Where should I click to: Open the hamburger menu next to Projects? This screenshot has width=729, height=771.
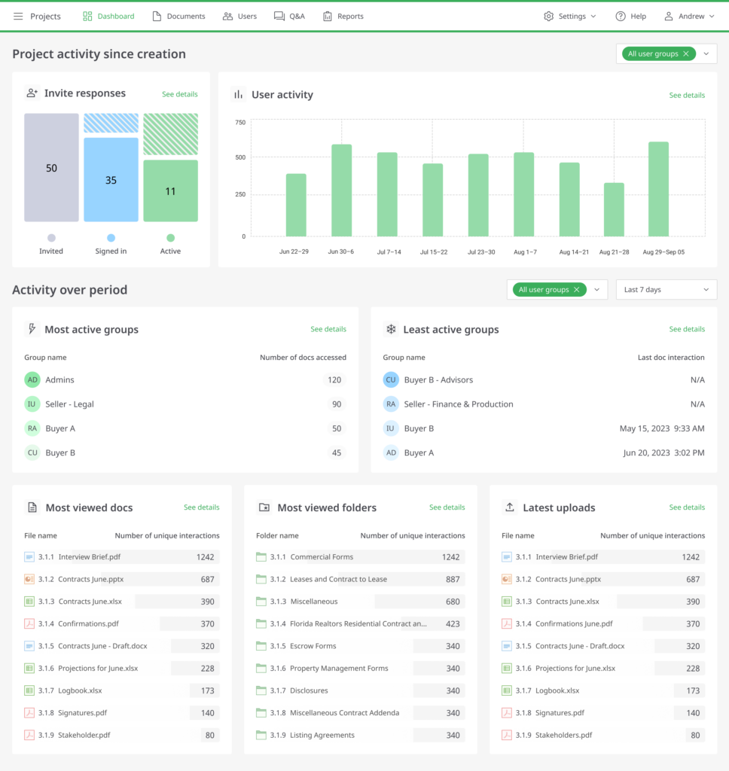click(18, 16)
